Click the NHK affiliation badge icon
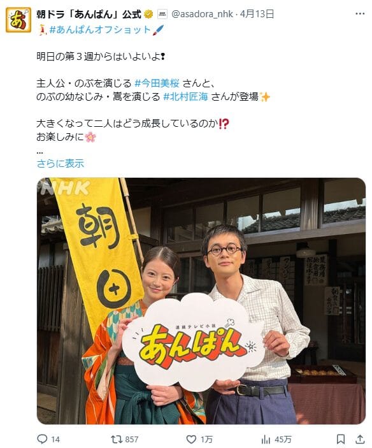Screen dimensions: 372x448 click(162, 14)
